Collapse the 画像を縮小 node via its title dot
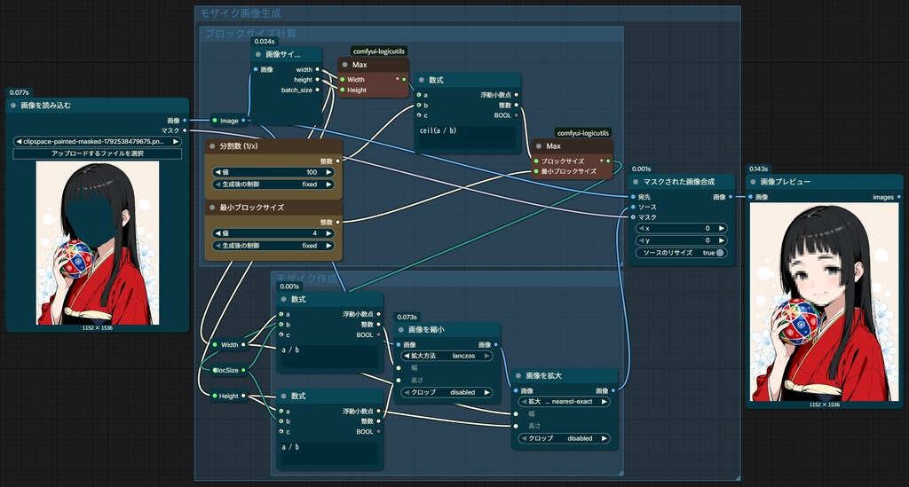909x487 pixels. coord(400,329)
